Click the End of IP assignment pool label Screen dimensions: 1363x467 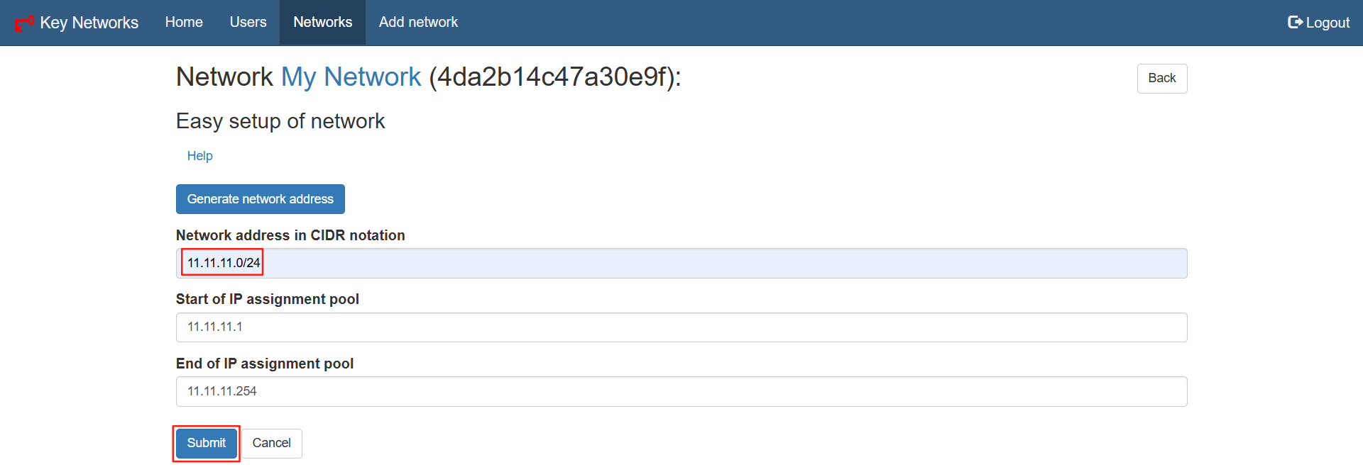pos(264,364)
